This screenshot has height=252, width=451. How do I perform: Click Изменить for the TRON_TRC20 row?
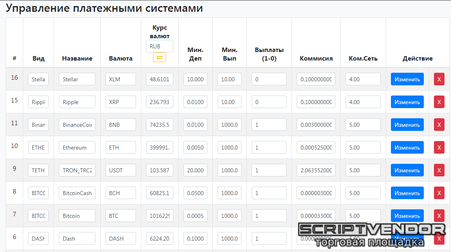click(x=407, y=170)
